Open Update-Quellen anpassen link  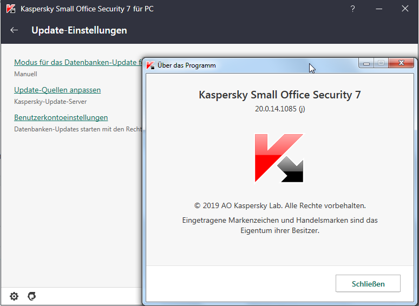[57, 90]
